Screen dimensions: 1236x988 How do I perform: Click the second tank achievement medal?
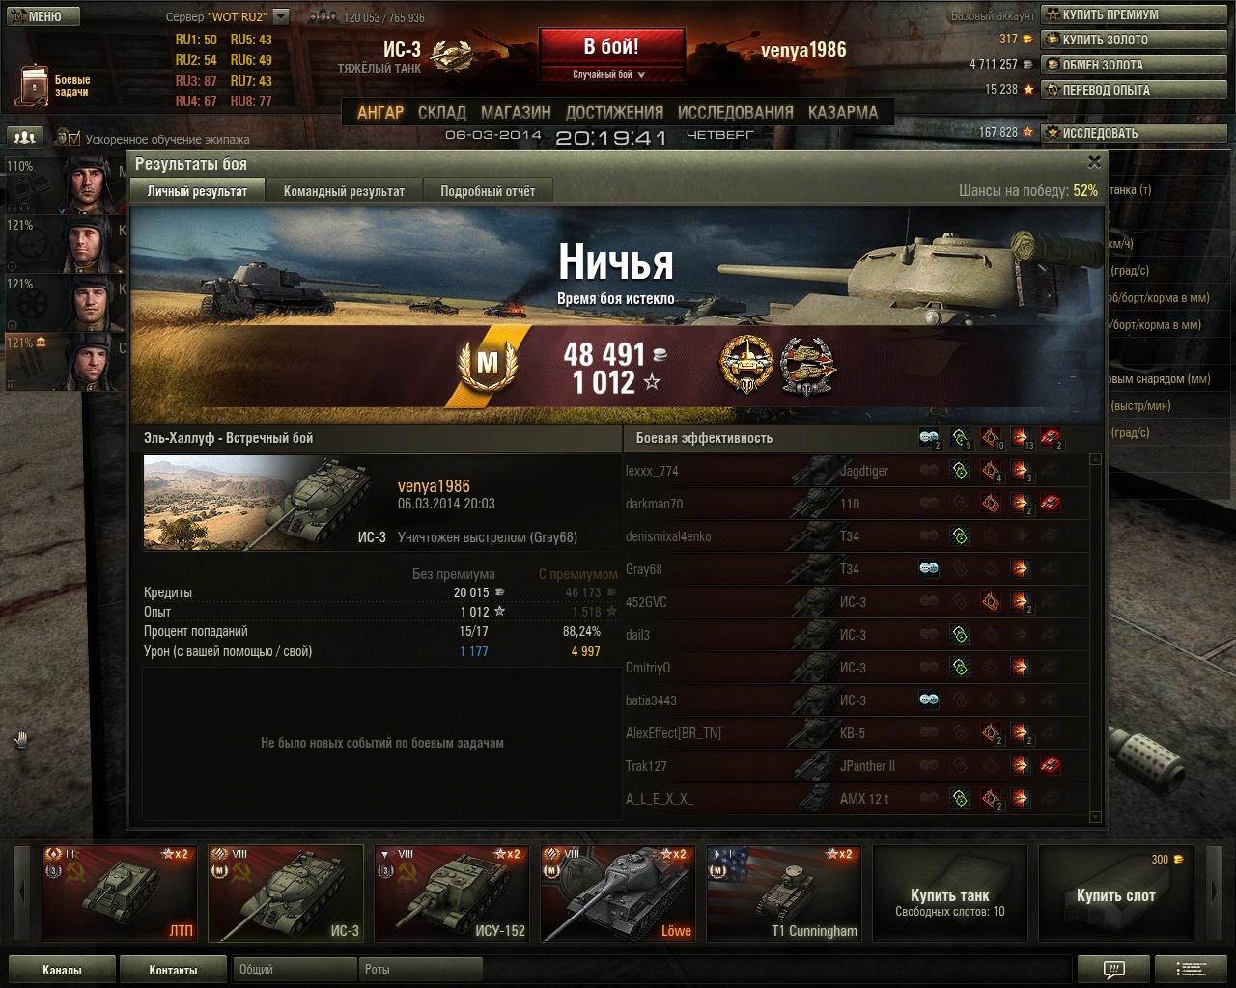807,366
